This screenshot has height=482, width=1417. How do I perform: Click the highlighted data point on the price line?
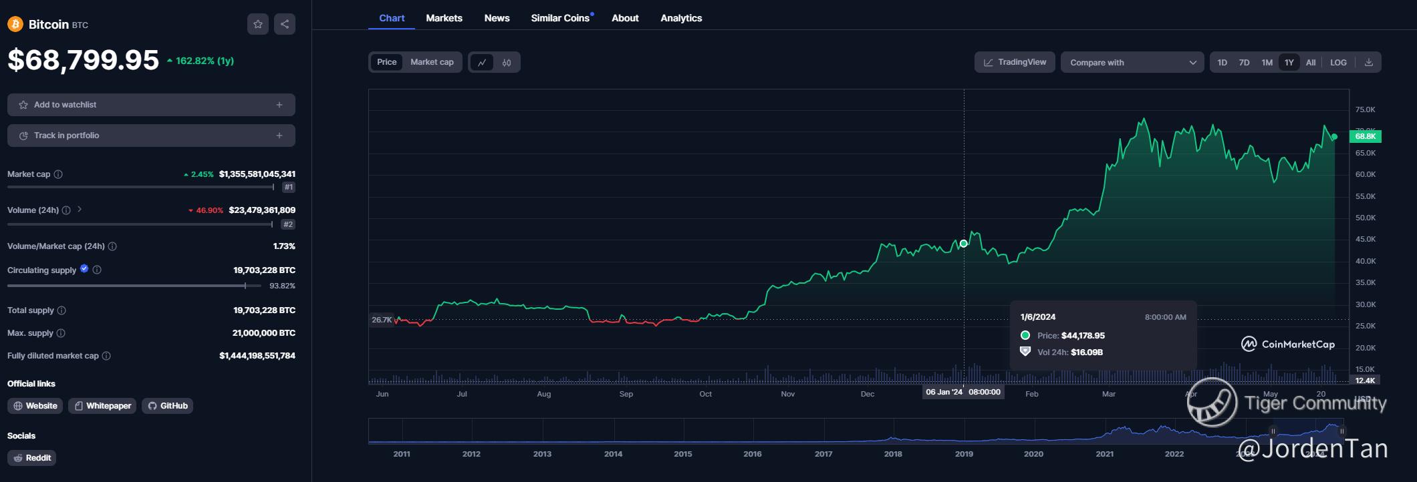pyautogui.click(x=964, y=244)
